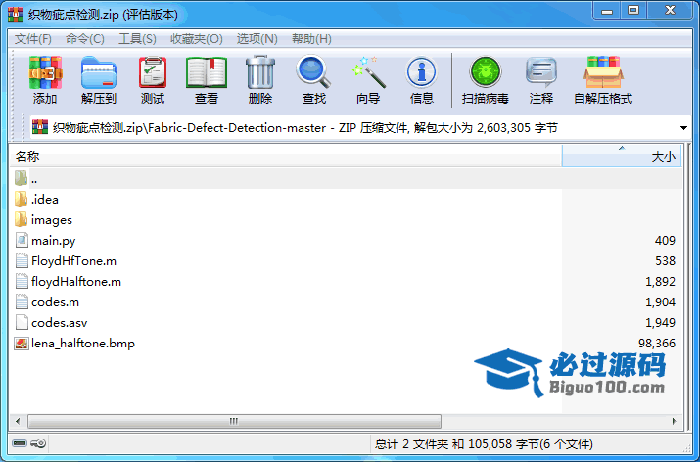Click the scroll left arrow

[x=18, y=421]
